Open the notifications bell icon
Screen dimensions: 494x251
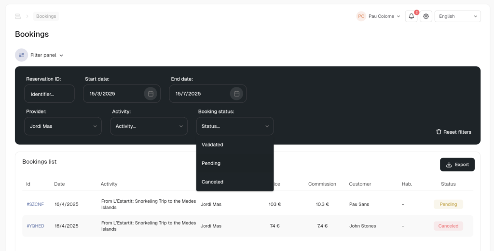coord(411,16)
